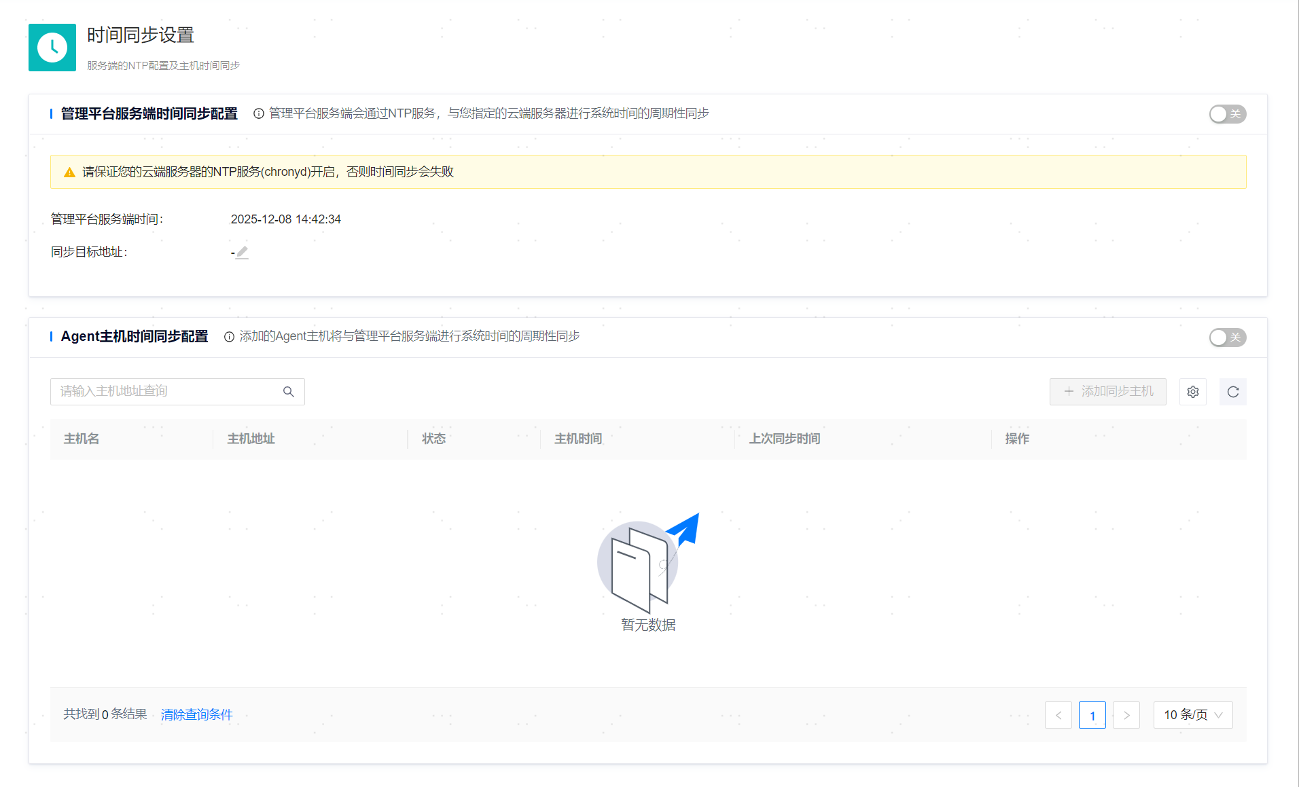Go to the previous page with the left chevron

[x=1058, y=715]
